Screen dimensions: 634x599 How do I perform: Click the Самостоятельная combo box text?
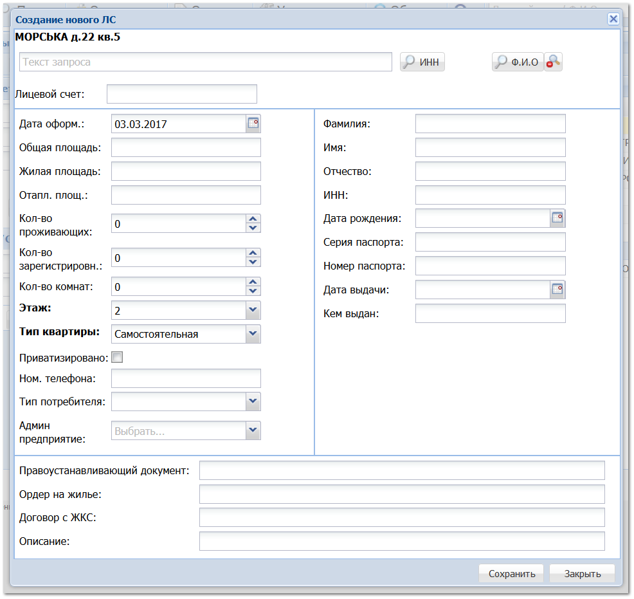tap(156, 335)
